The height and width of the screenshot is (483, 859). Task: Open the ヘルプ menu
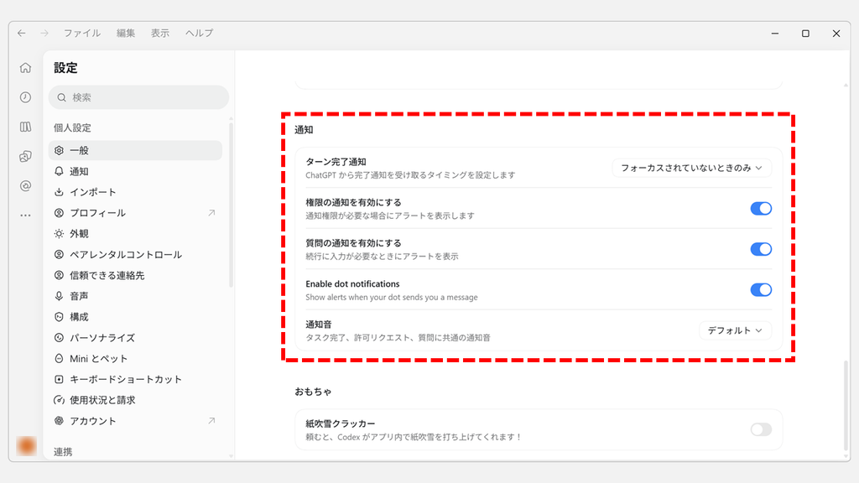tap(200, 34)
